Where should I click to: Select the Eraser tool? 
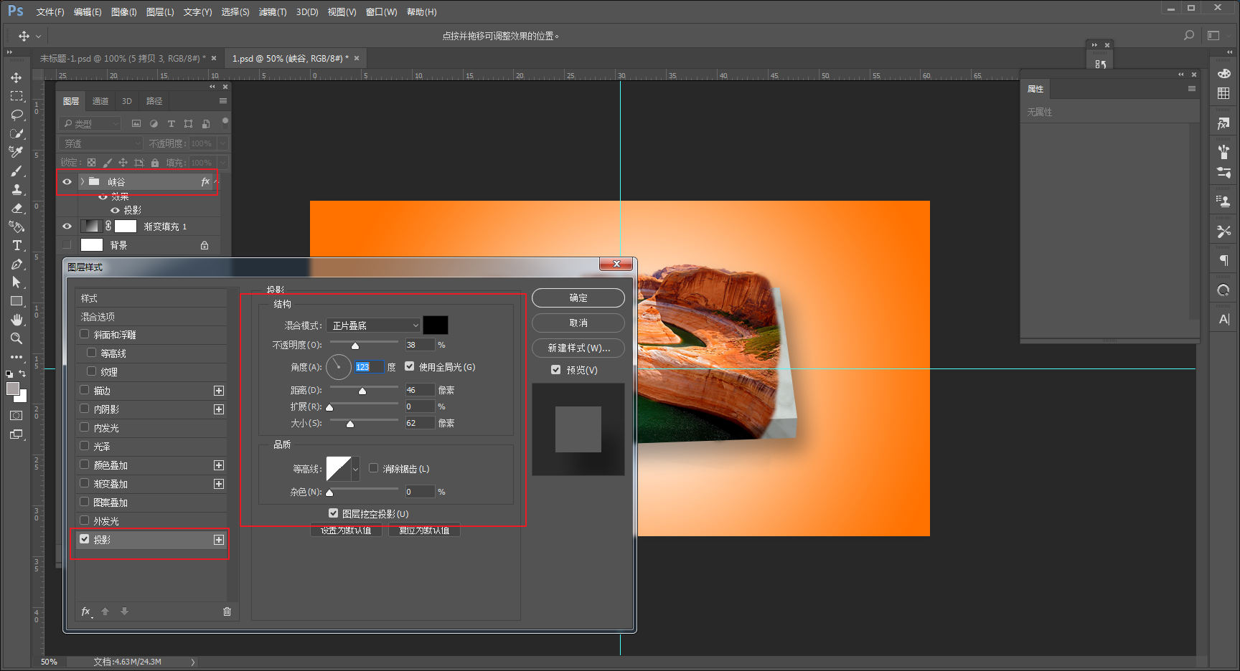point(17,208)
